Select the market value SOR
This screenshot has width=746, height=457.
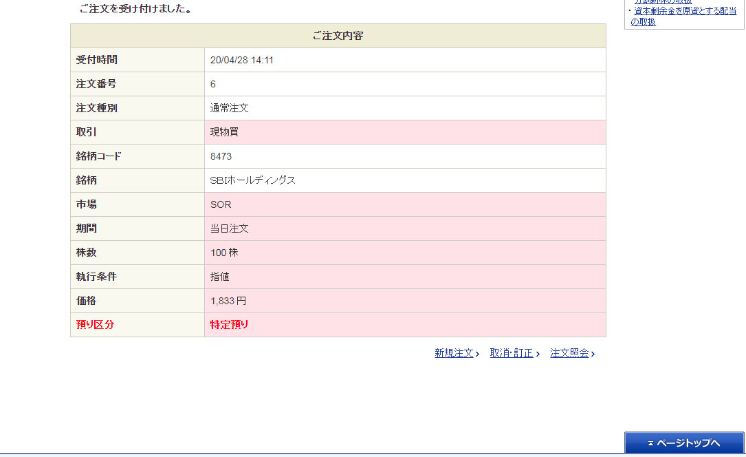[x=221, y=204]
